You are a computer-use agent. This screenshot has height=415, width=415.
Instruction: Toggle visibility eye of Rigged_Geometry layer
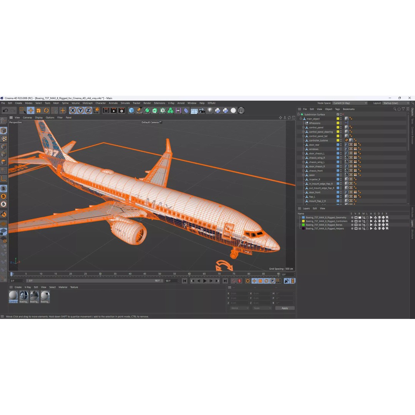pos(356,217)
